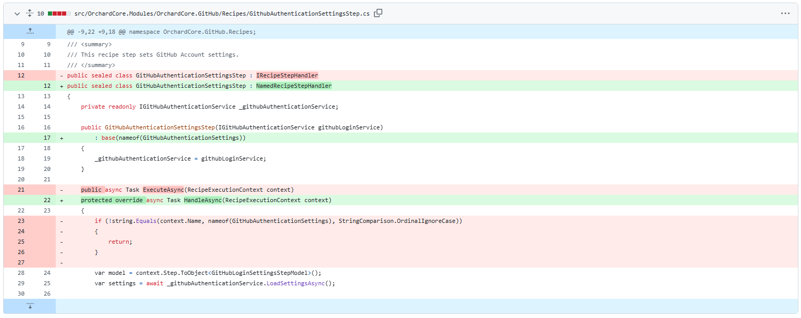
Task: Click the '/// <summary>' comment line
Action: pos(89,44)
